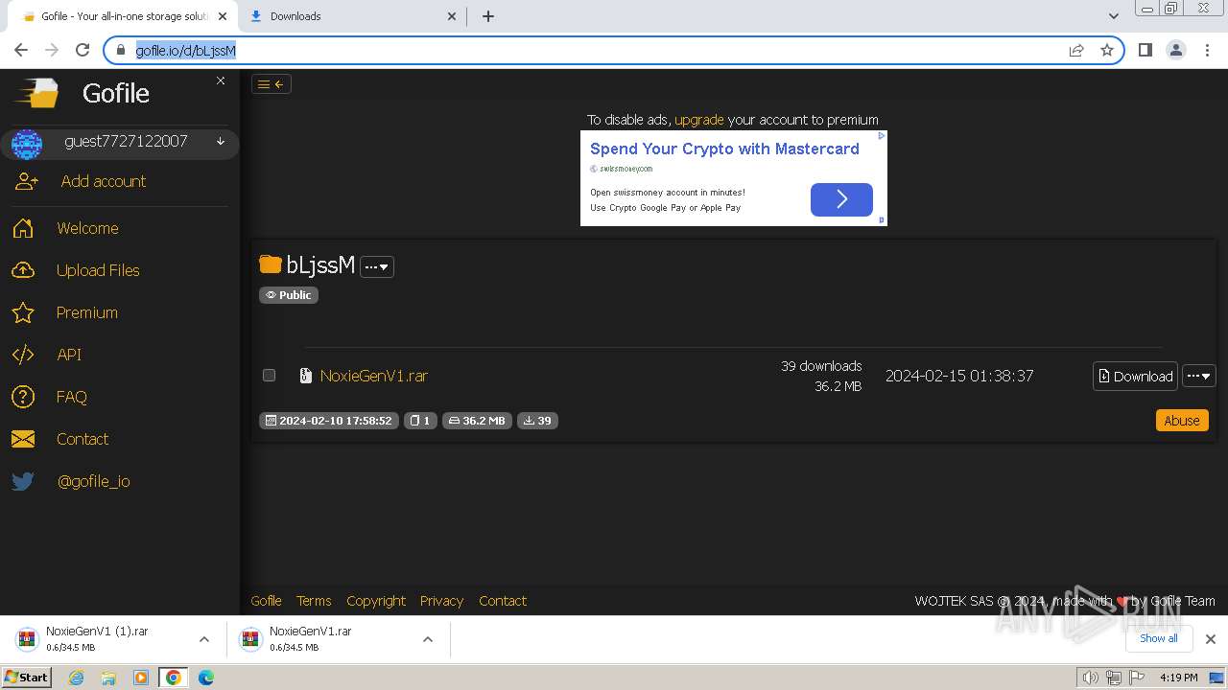Open the Add account option
The width and height of the screenshot is (1228, 690).
(104, 181)
